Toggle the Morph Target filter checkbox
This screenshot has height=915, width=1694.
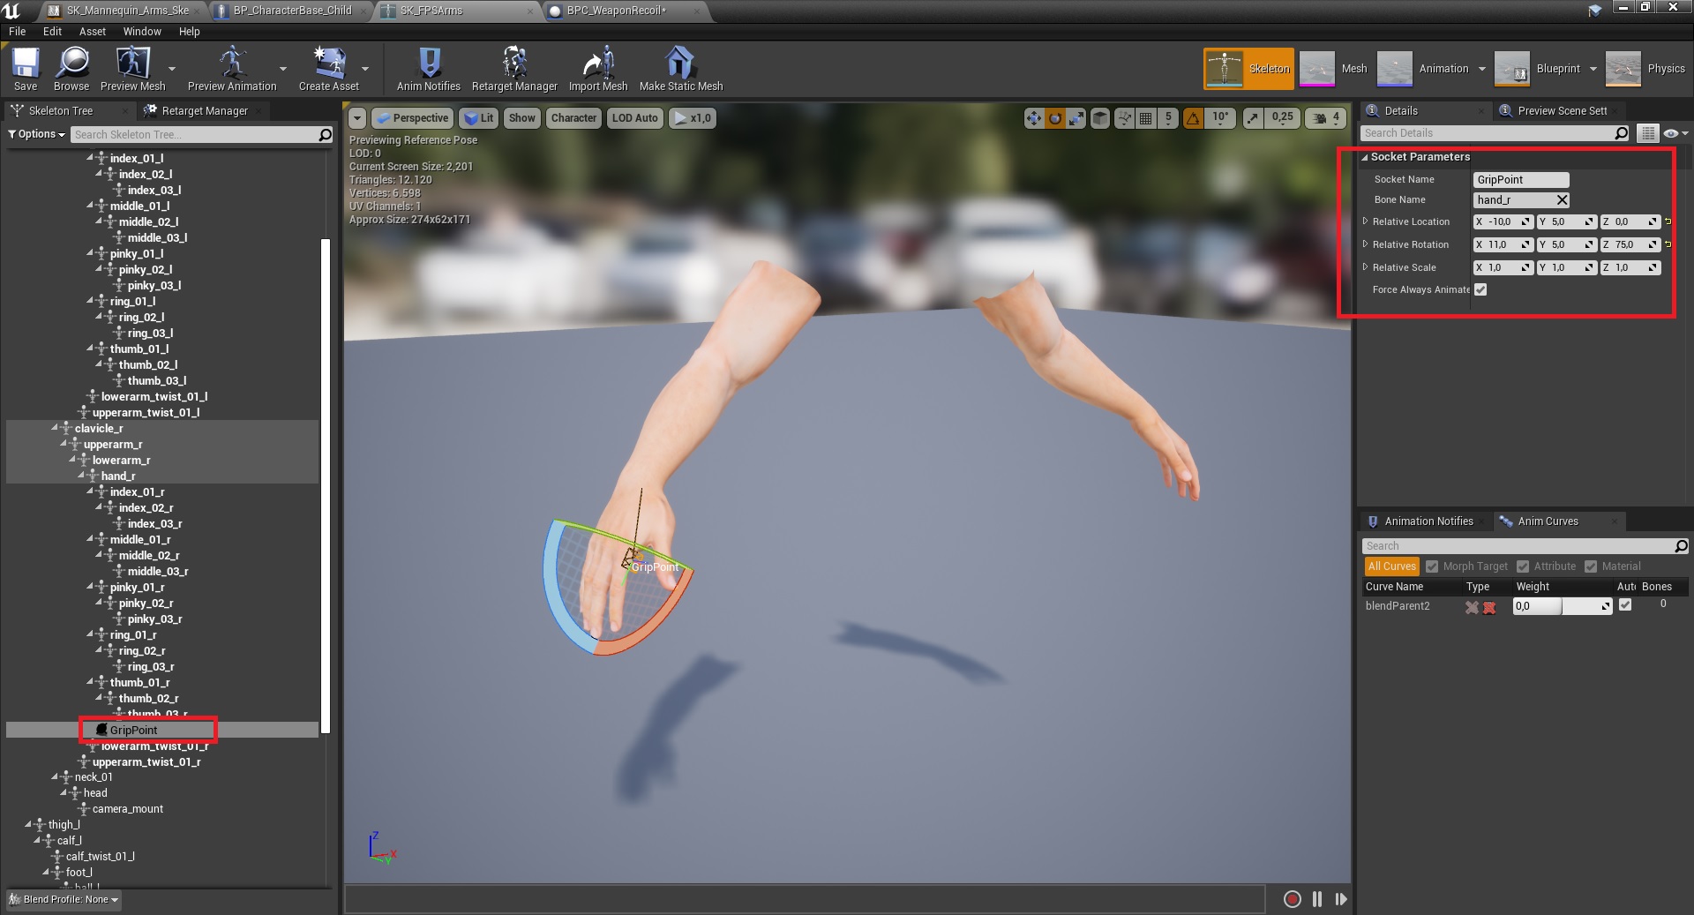[x=1432, y=566]
